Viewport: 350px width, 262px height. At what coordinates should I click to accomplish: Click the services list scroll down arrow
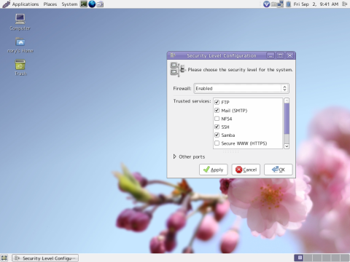[287, 146]
